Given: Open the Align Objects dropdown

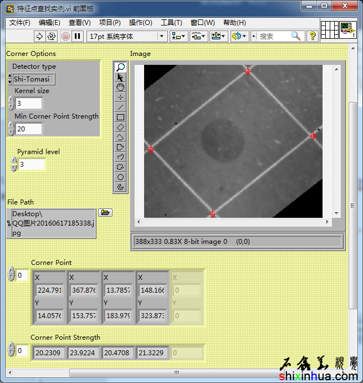Looking at the screenshot, I should [179, 36].
